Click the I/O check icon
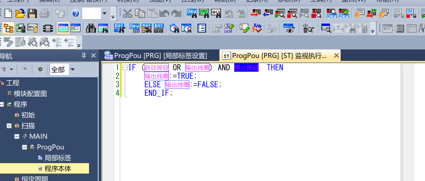Screen dimensions: 425x181 pos(257,28)
